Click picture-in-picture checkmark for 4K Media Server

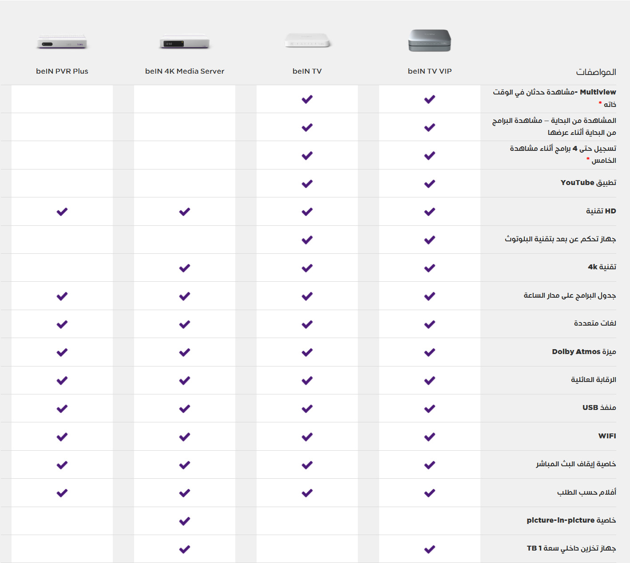point(185,521)
